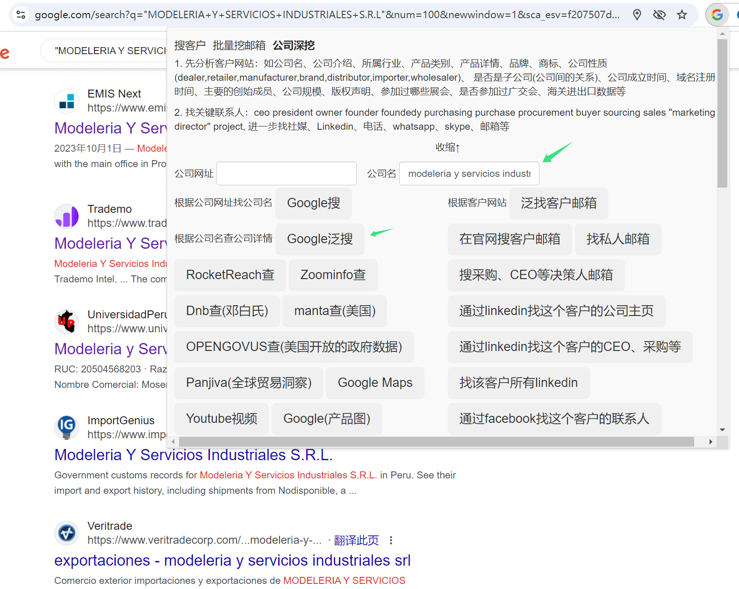Click the OPENGOVUS查 button
The height and width of the screenshot is (589, 739).
[x=294, y=347]
